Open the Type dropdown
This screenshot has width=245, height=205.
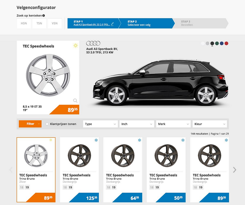click(100, 124)
